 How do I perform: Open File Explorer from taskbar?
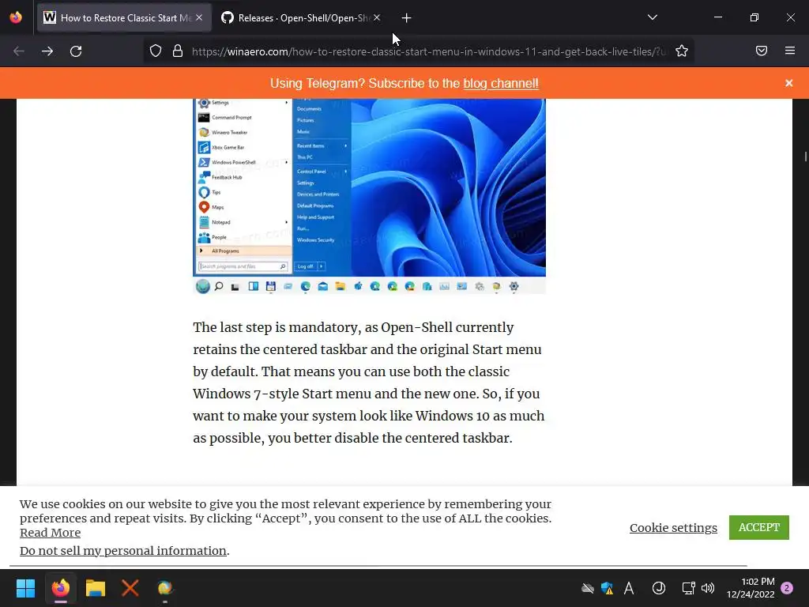(96, 588)
